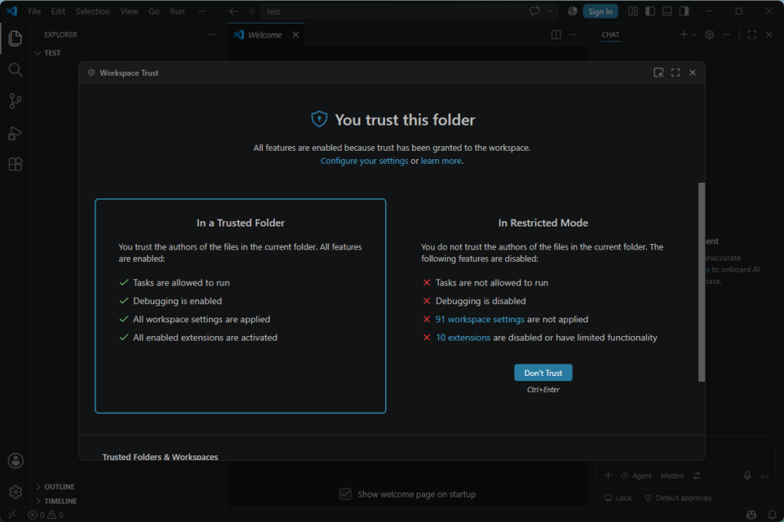Viewport: 784px width, 522px height.
Task: Open the Accounts menu icon
Action: click(x=15, y=461)
